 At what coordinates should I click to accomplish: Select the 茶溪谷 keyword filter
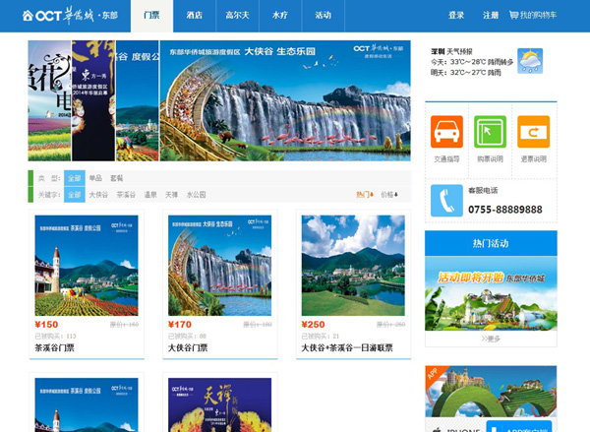point(126,195)
